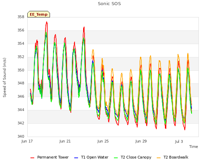Viewport: 219px width, 164px height.
Task: Click the Jun 25 x-axis tick label
Action: click(x=103, y=141)
